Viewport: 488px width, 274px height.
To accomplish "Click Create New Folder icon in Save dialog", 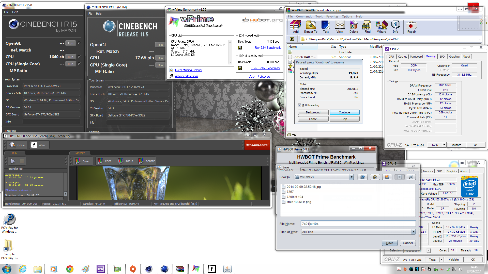I will point(387,177).
